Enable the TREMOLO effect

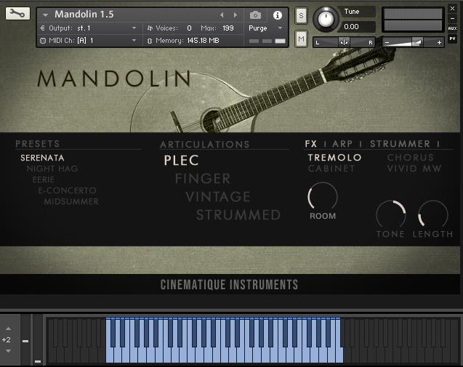(x=334, y=158)
